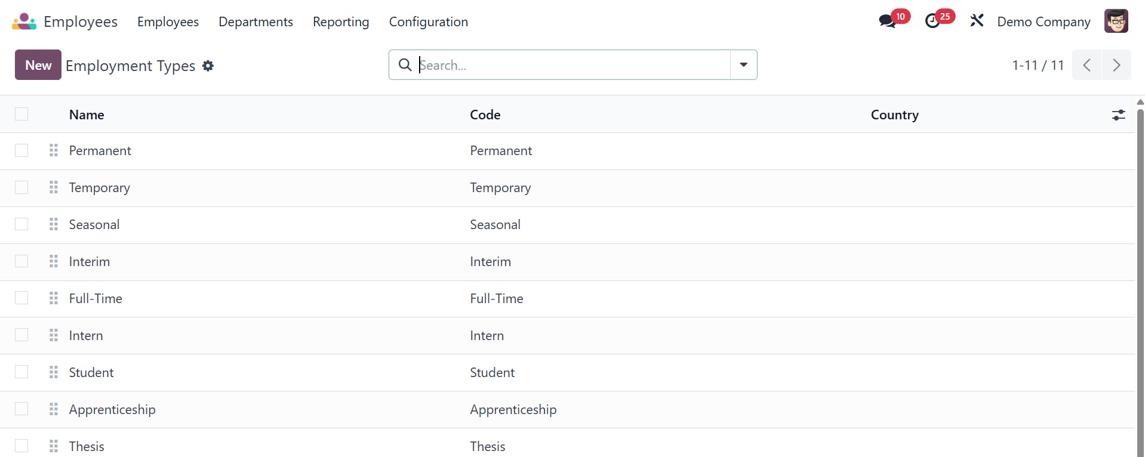Open the activities clock icon
1145x457 pixels.
tap(932, 21)
